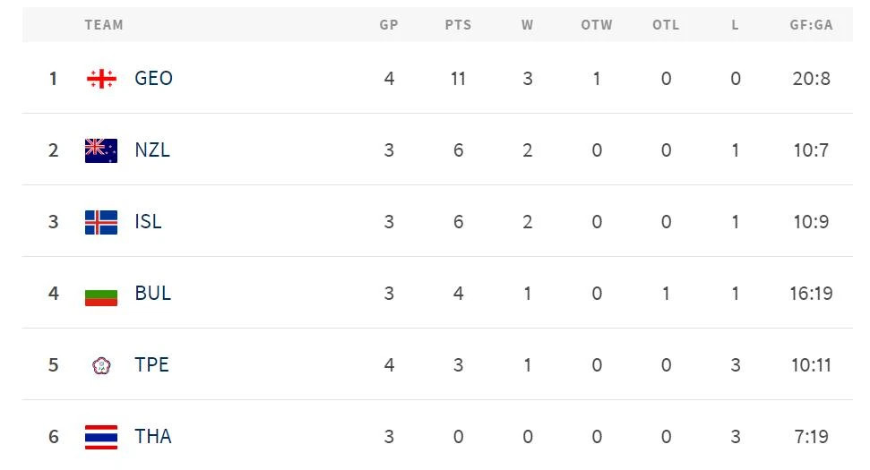Click the Georgia flag icon
The image size is (870, 470).
point(101,79)
